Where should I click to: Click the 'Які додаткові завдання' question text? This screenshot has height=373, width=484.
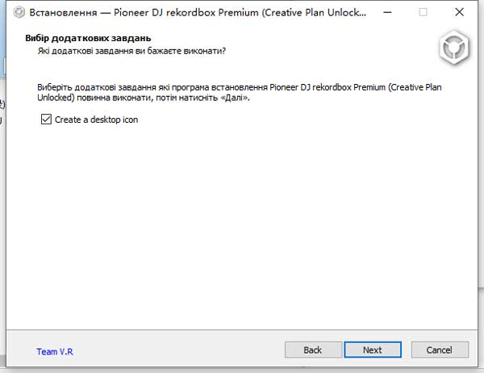click(129, 51)
